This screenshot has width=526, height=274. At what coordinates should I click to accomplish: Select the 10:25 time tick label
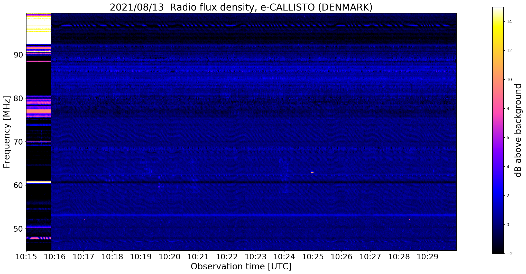pyautogui.click(x=313, y=257)
